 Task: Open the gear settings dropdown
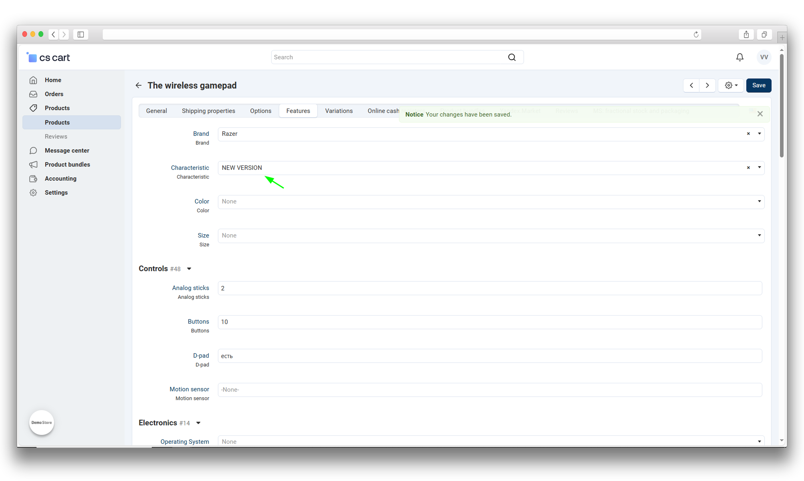coord(731,85)
